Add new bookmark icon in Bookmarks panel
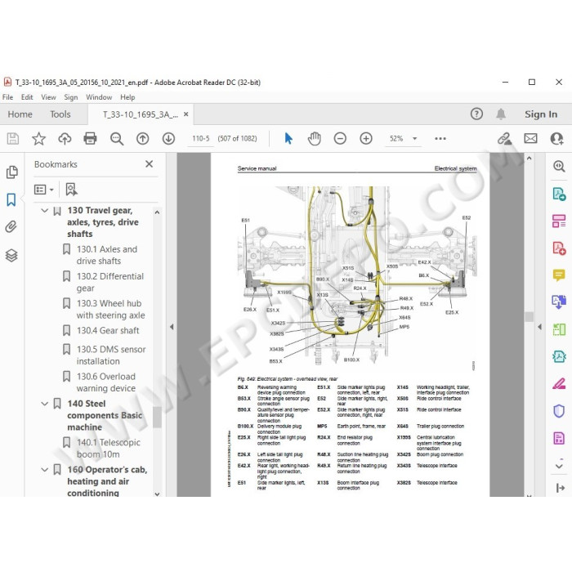 point(72,190)
